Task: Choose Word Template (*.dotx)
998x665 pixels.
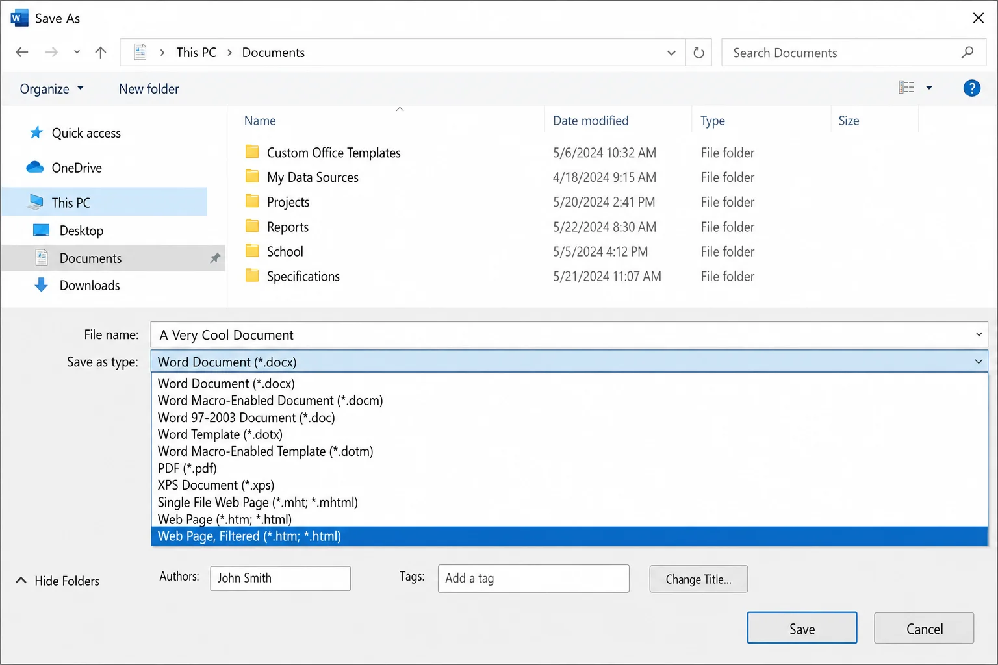Action: point(569,434)
